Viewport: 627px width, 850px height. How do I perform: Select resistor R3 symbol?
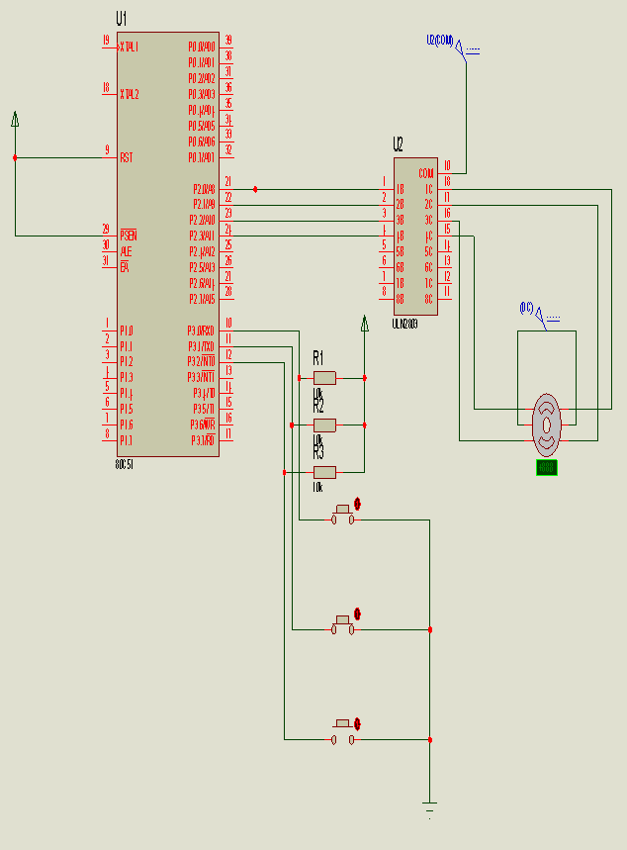point(324,472)
